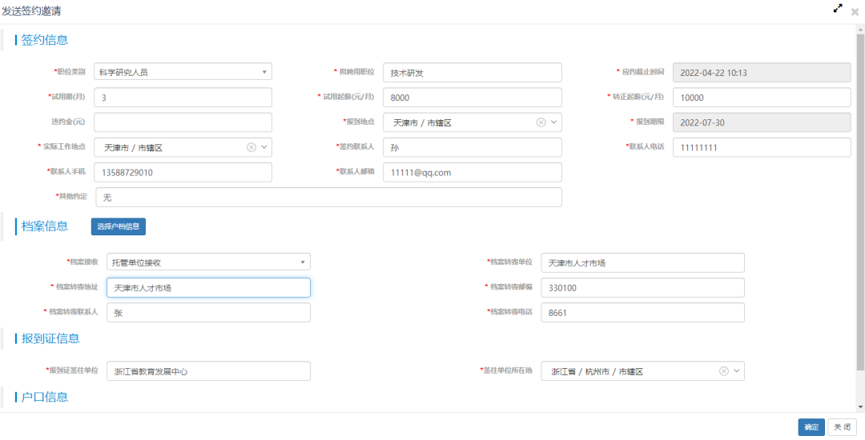Expand the dialog to fullscreen
Screen dimensions: 865x440
pyautogui.click(x=838, y=8)
